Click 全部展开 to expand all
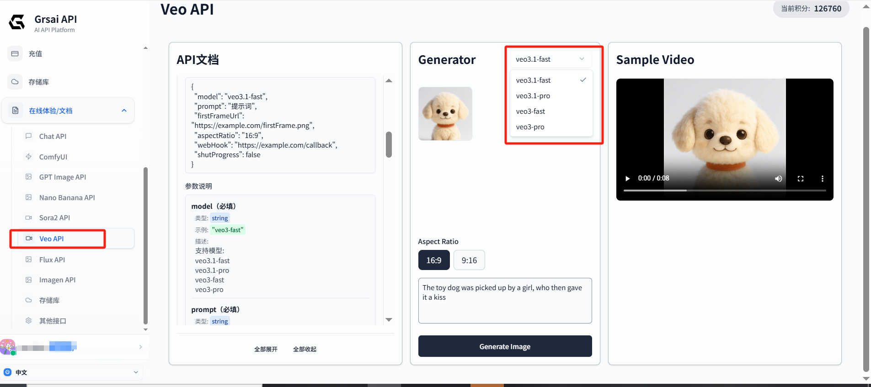Image resolution: width=871 pixels, height=387 pixels. coord(266,349)
